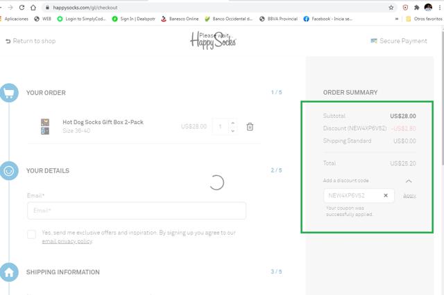Viewport: 444px width, 295px height.
Task: Bookmark this page with star icon
Action: (391, 8)
